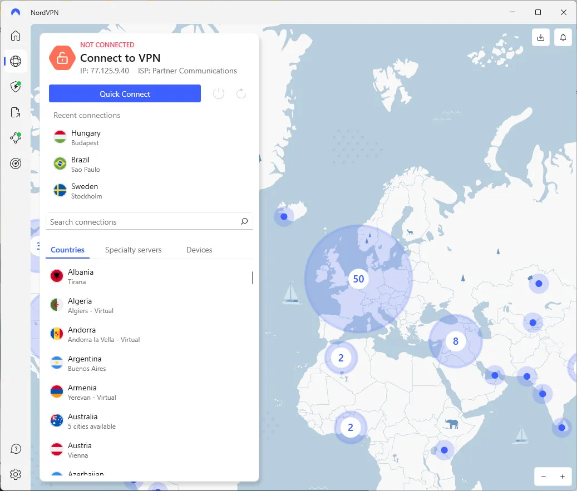577x491 pixels.
Task: Select the VPN globe icon in sidebar
Action: coord(15,61)
